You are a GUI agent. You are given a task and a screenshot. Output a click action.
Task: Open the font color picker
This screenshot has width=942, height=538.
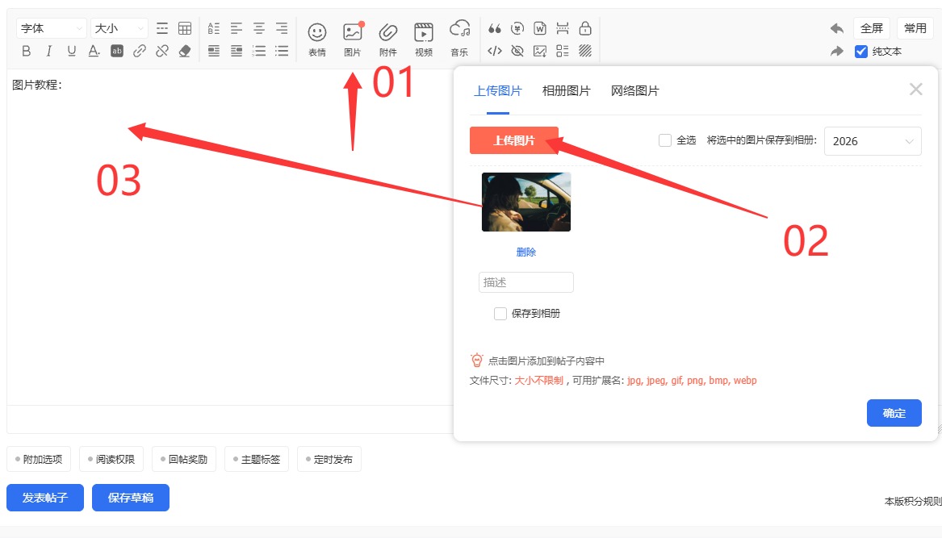click(94, 51)
